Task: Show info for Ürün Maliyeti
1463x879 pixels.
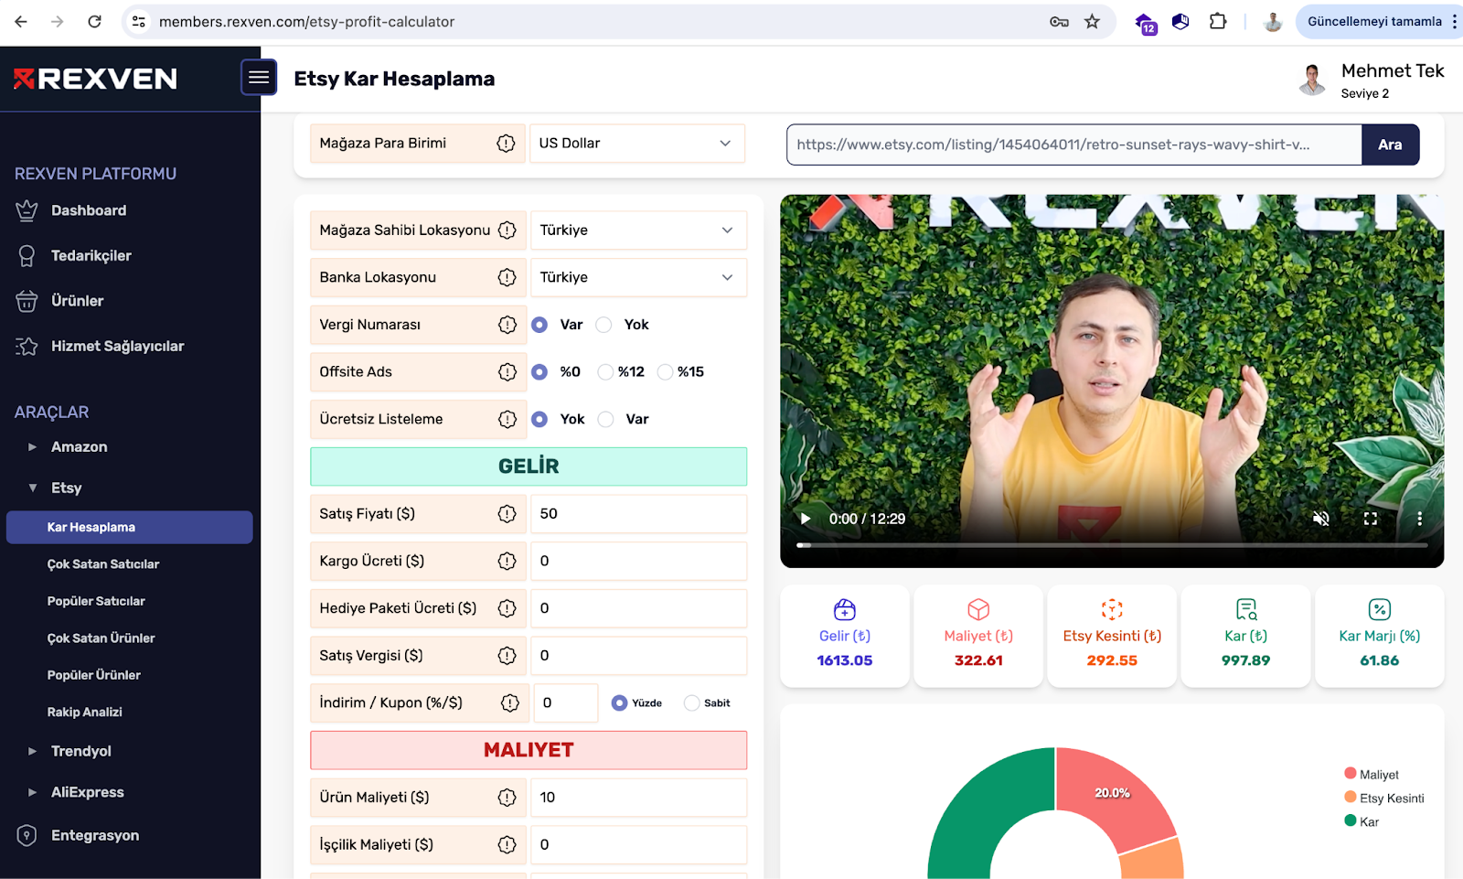Action: [507, 798]
